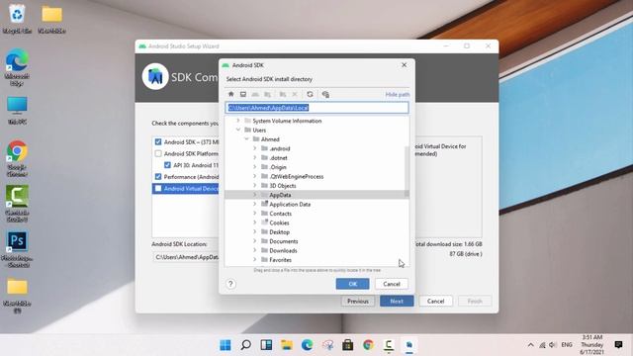Open the notification center icon
The height and width of the screenshot is (356, 633).
point(618,345)
